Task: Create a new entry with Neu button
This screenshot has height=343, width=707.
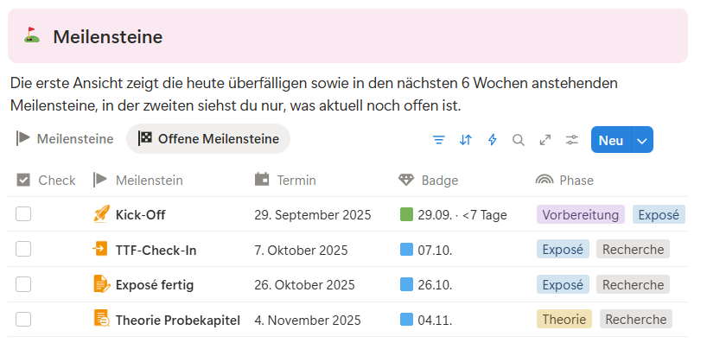Action: tap(611, 140)
